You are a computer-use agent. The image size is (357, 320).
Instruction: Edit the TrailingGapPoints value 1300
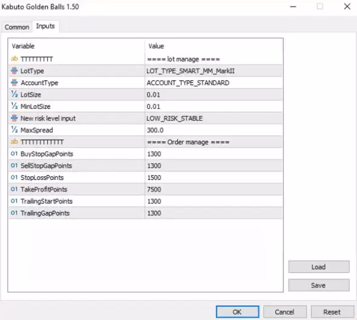[214, 213]
